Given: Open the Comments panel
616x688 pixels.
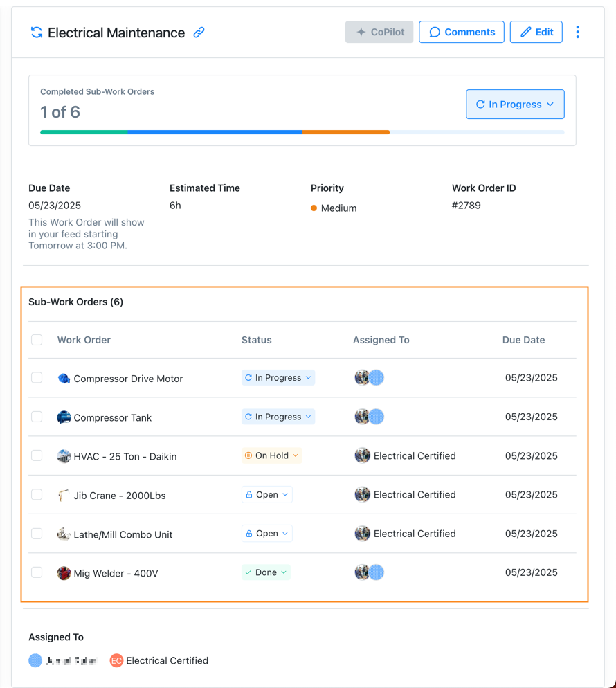Looking at the screenshot, I should (462, 32).
